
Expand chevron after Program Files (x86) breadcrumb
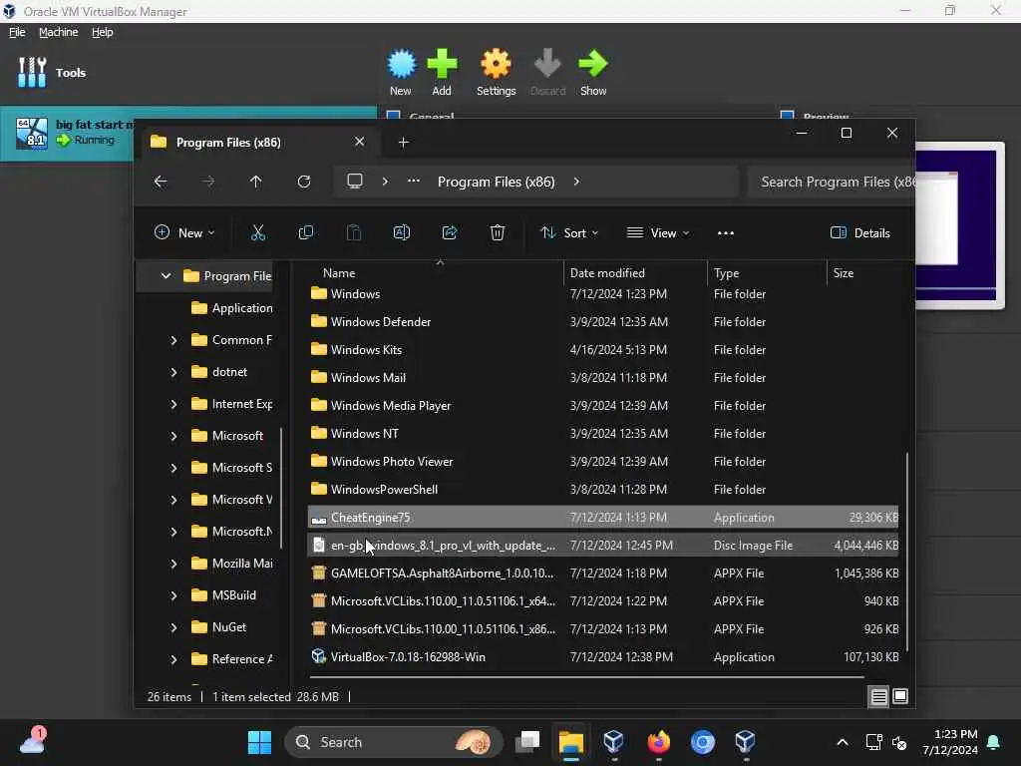point(576,182)
